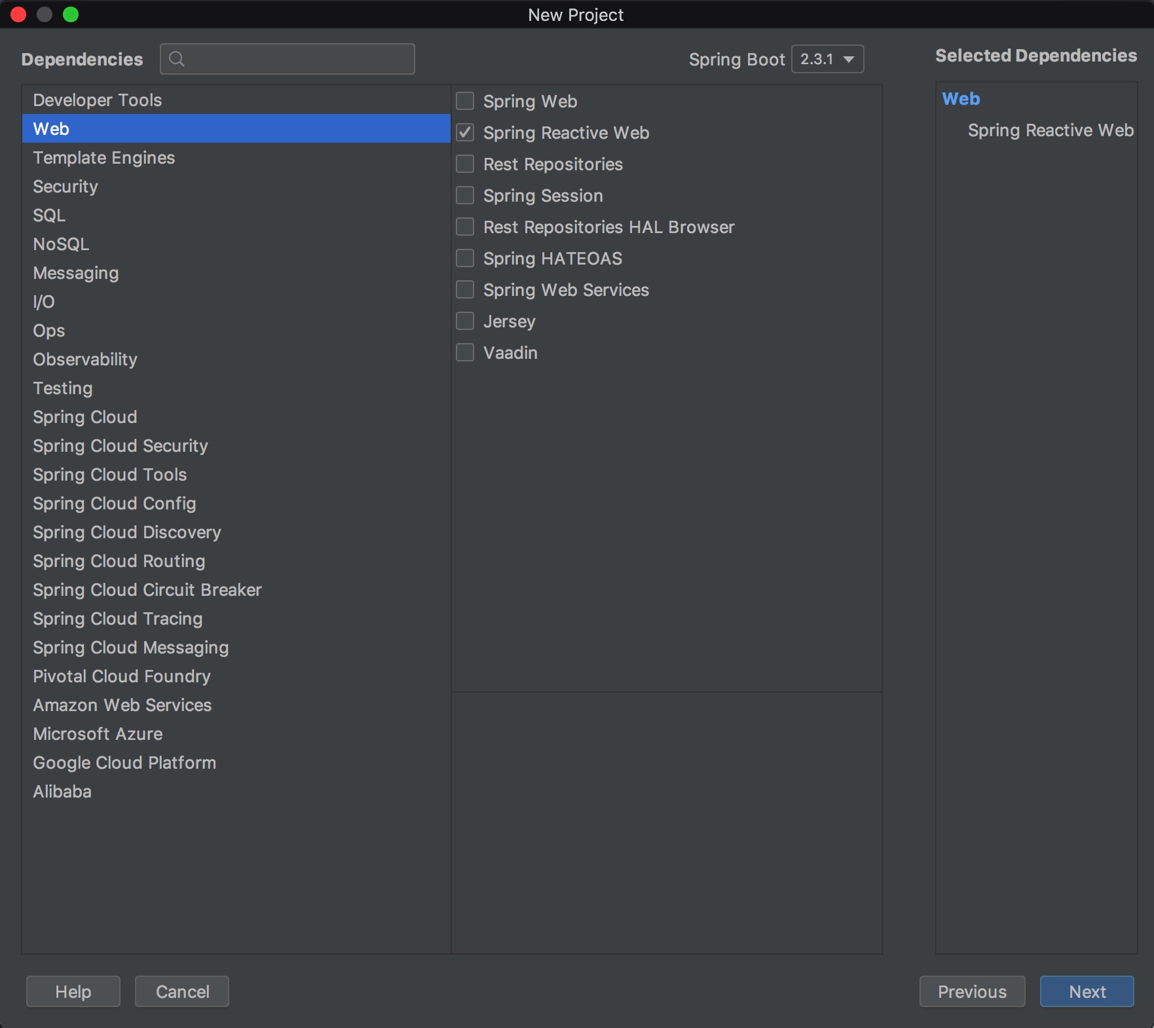Screen dimensions: 1154x1028
Task: Select Developer Tools category
Action: (236, 100)
